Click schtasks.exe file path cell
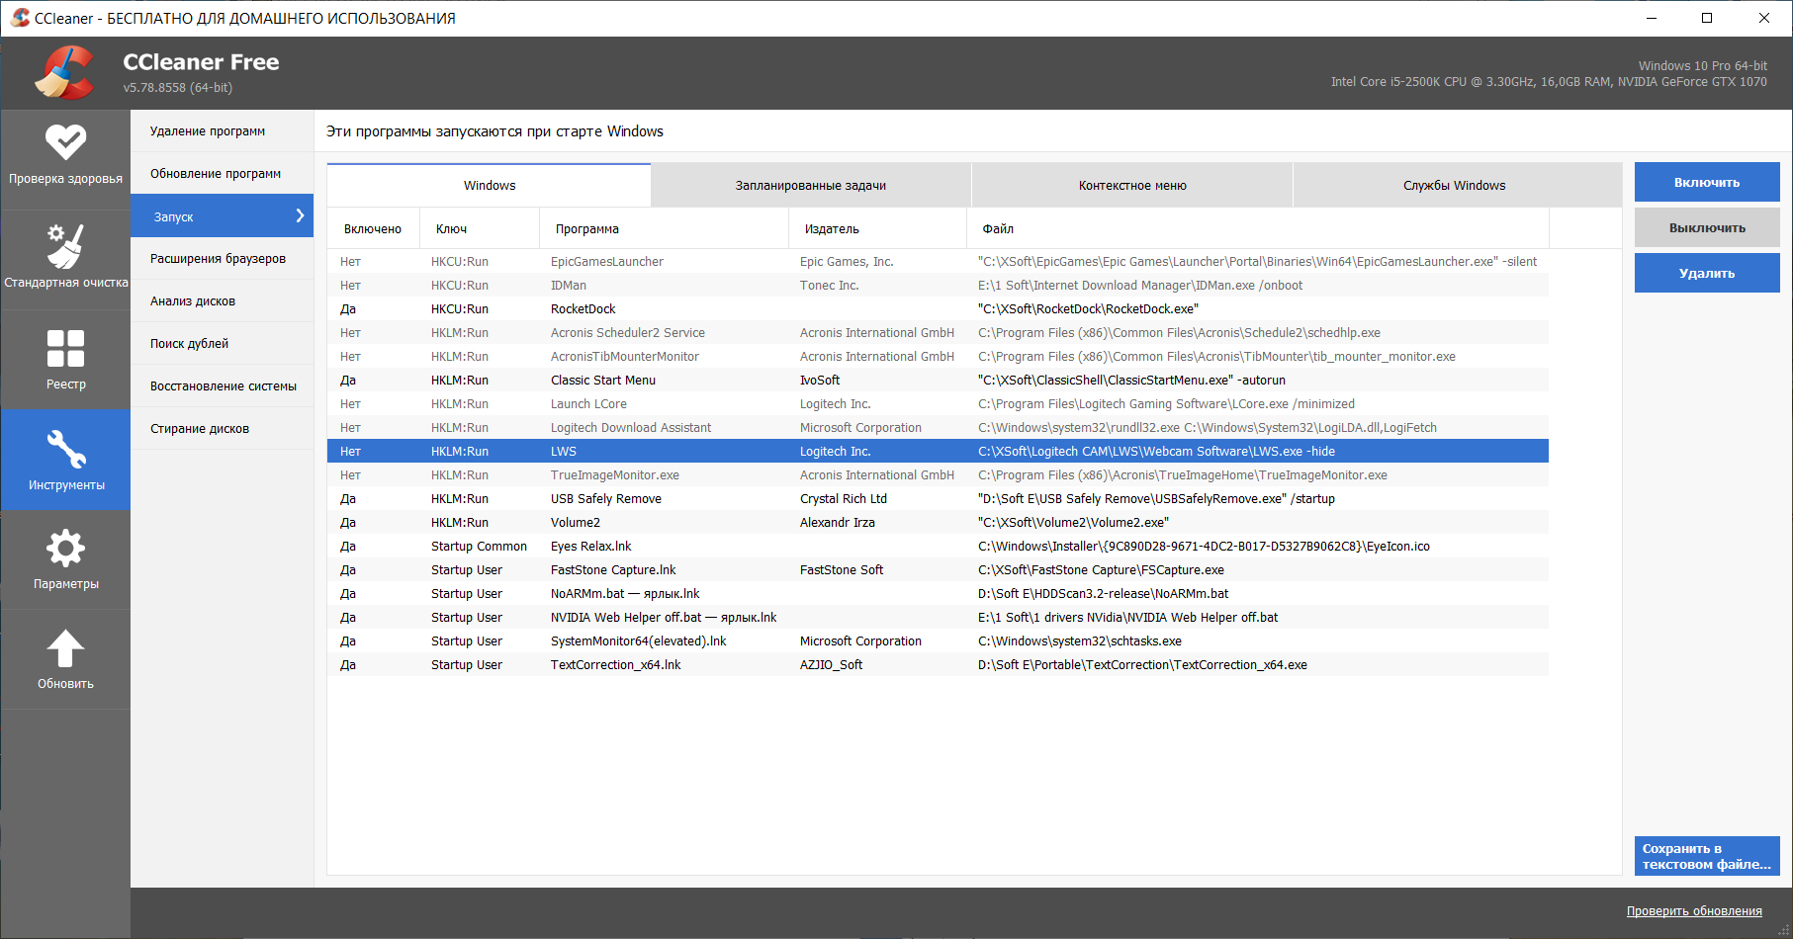This screenshot has height=939, width=1793. 1080,641
